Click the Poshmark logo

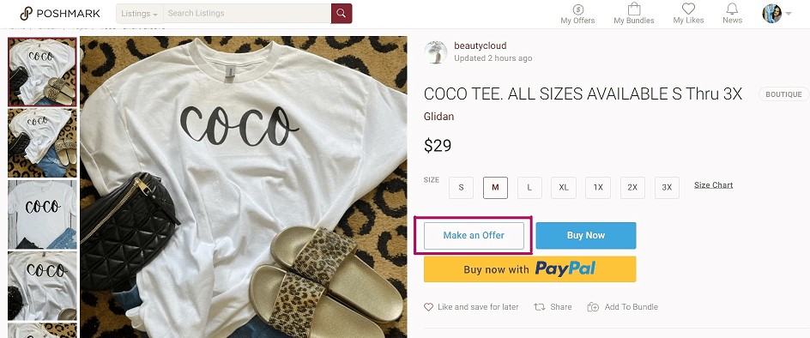(x=59, y=14)
